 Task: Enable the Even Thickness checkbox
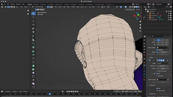click(157, 71)
